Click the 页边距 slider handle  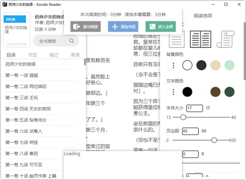pyautogui.click(x=214, y=140)
